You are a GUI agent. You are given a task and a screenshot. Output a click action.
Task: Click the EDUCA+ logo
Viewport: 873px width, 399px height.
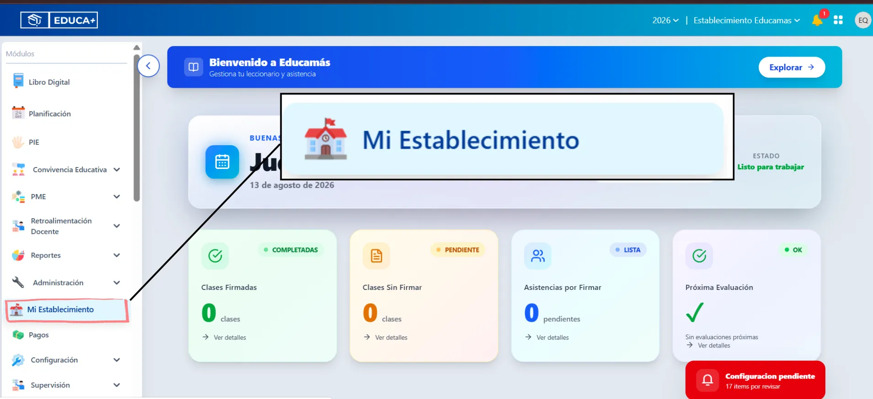pyautogui.click(x=59, y=20)
